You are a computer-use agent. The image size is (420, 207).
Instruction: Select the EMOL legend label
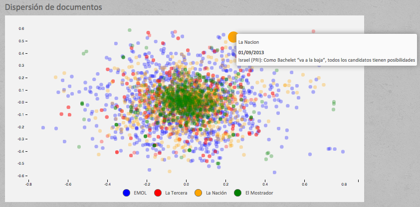140,193
